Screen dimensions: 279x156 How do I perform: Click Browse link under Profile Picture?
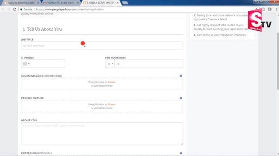tap(112, 104)
